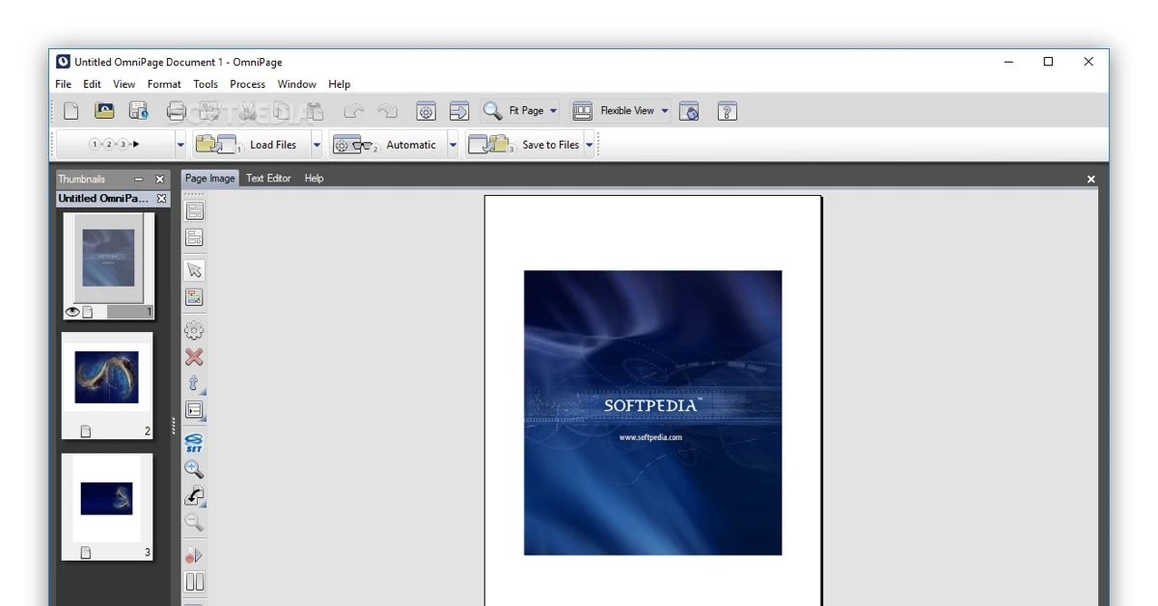Click the two-column split tool icon
Viewport: 1158px width, 606px height.
pos(194,582)
